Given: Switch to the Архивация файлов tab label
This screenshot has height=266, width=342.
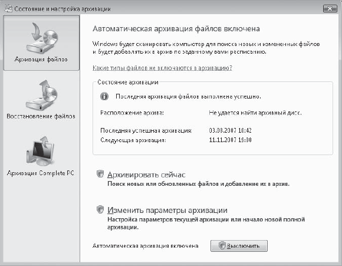Looking at the screenshot, I should coord(41,60).
